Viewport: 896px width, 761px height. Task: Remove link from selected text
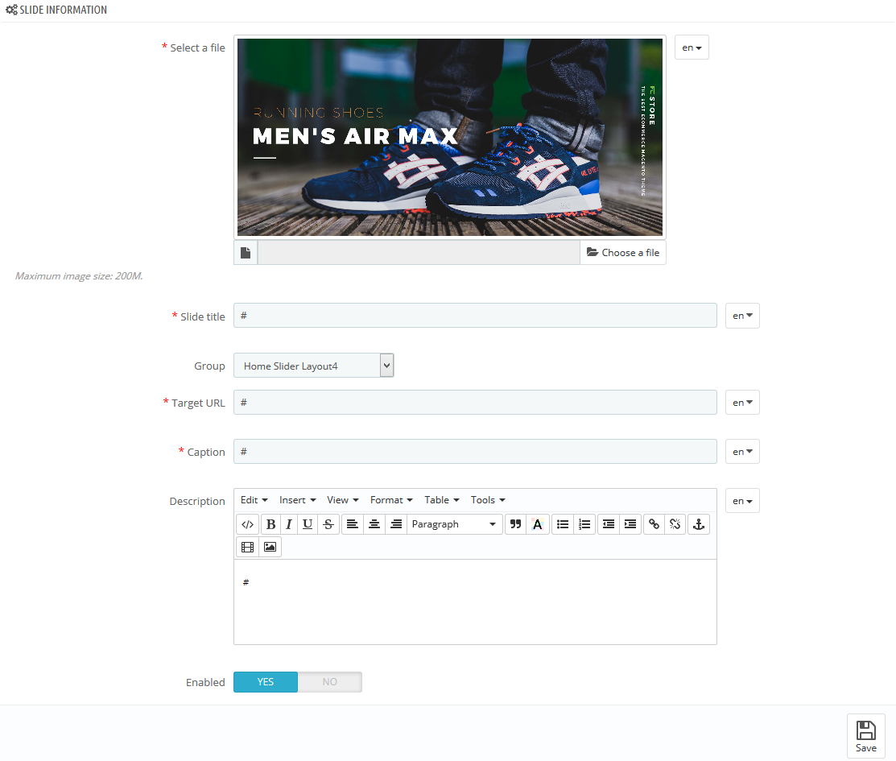click(675, 524)
